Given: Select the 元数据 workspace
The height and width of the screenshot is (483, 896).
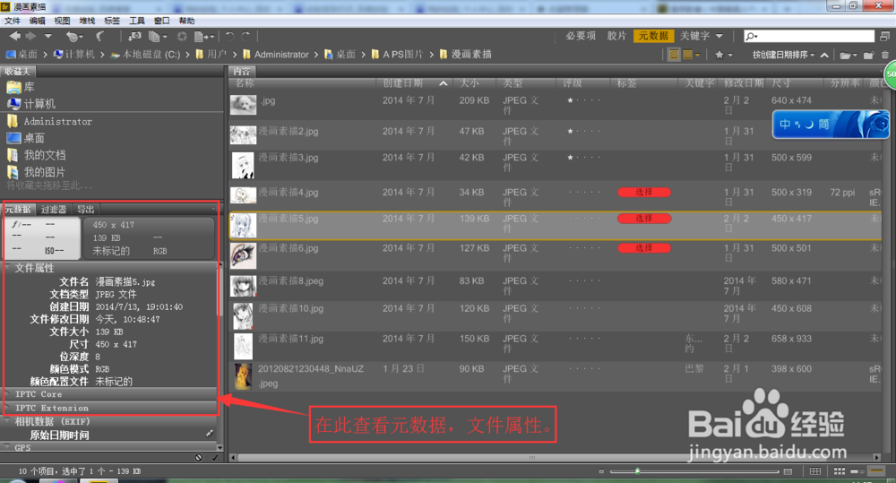Looking at the screenshot, I should click(x=654, y=36).
